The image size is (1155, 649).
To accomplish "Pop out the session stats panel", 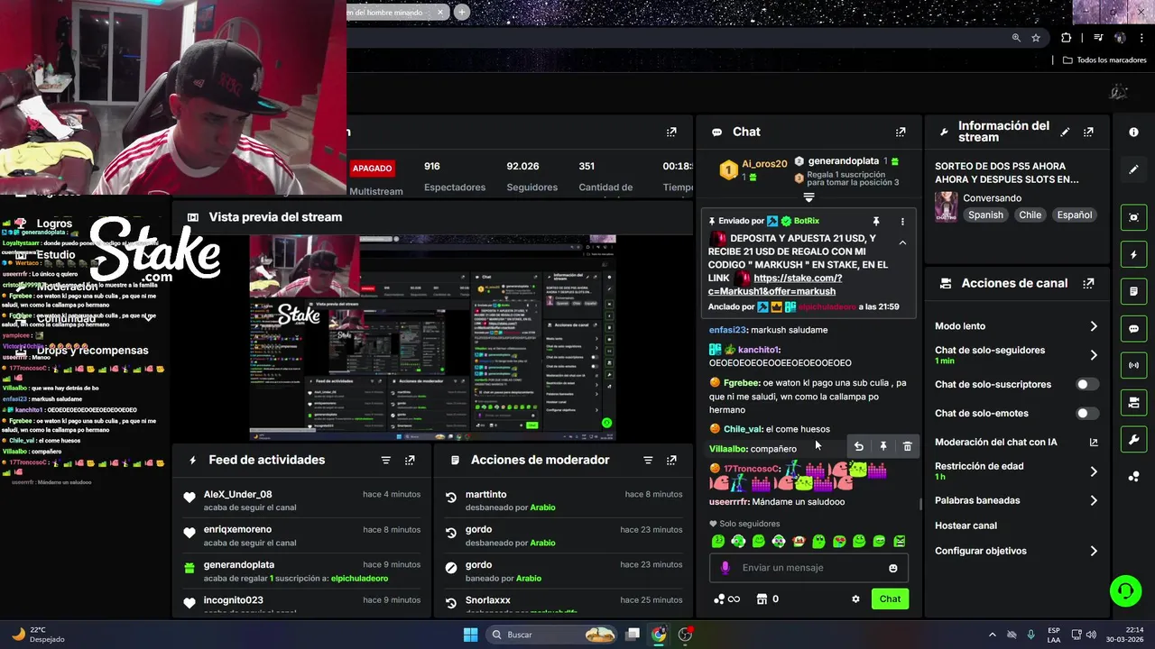I will click(671, 132).
